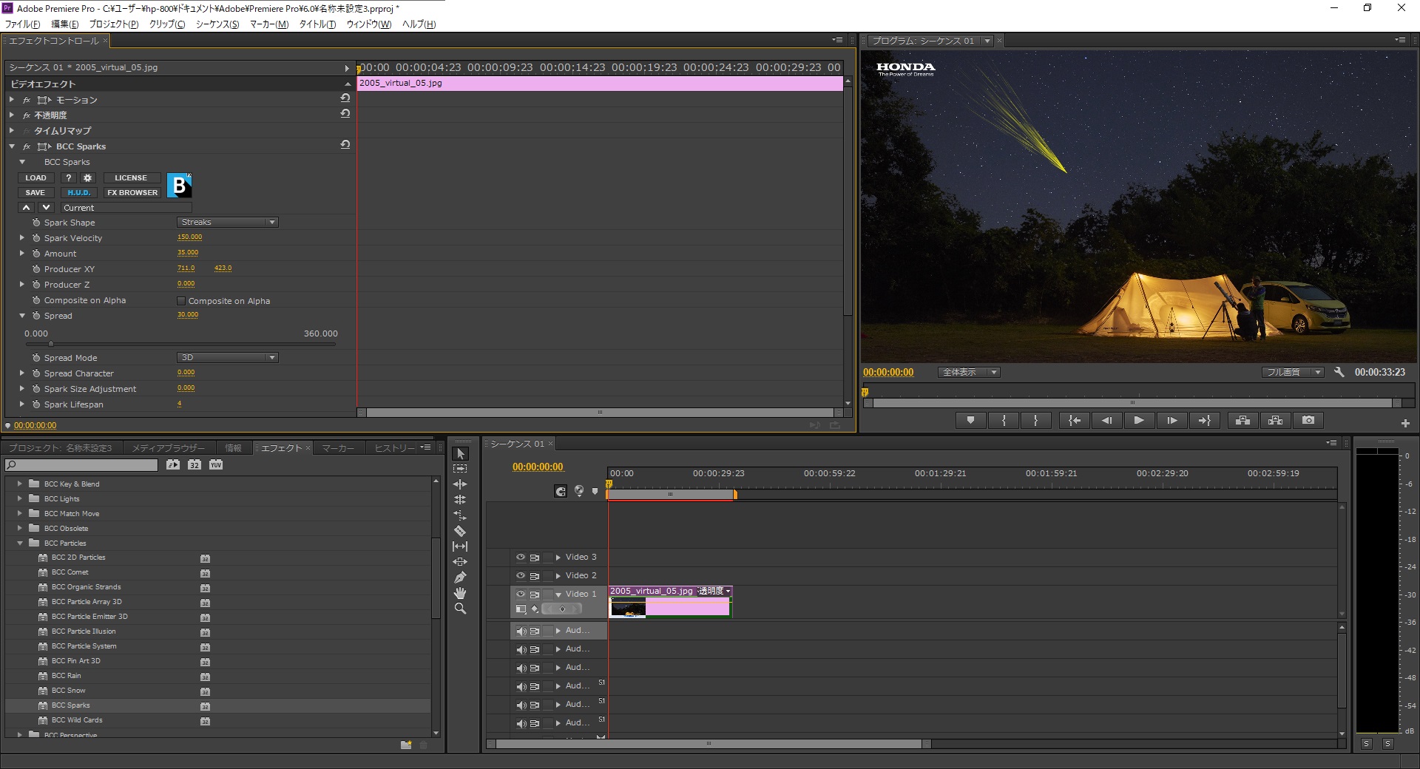Viewport: 1420px width, 769px height.
Task: Select the Rate Stretch tool
Action: click(x=460, y=515)
